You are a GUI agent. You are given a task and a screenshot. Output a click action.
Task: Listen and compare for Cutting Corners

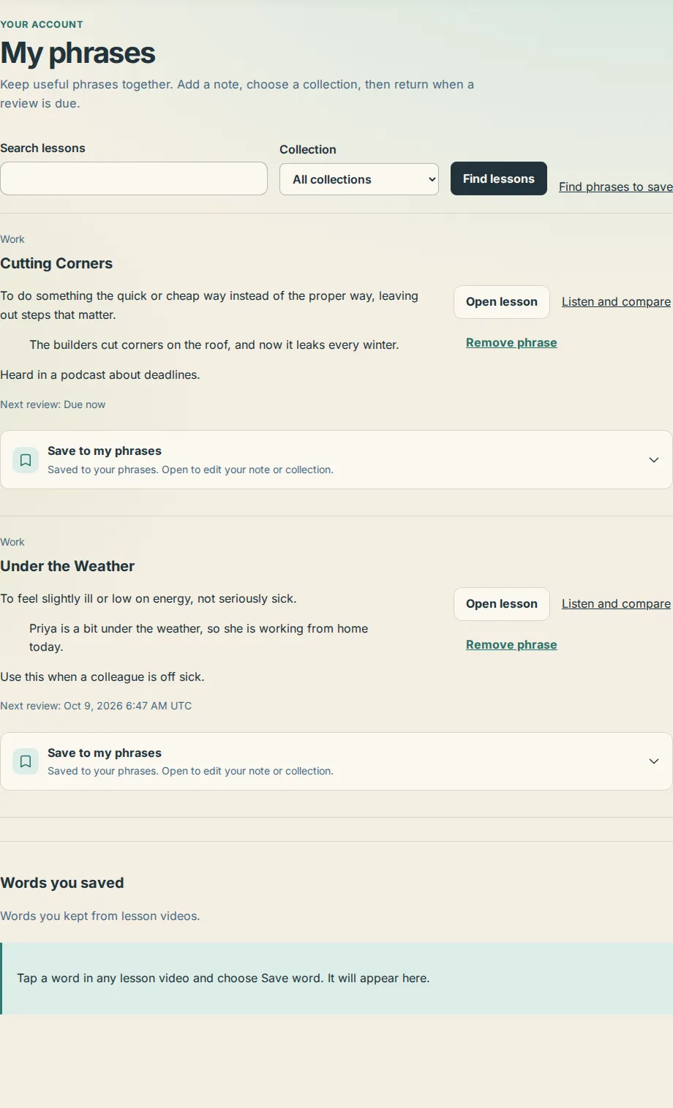coord(616,301)
